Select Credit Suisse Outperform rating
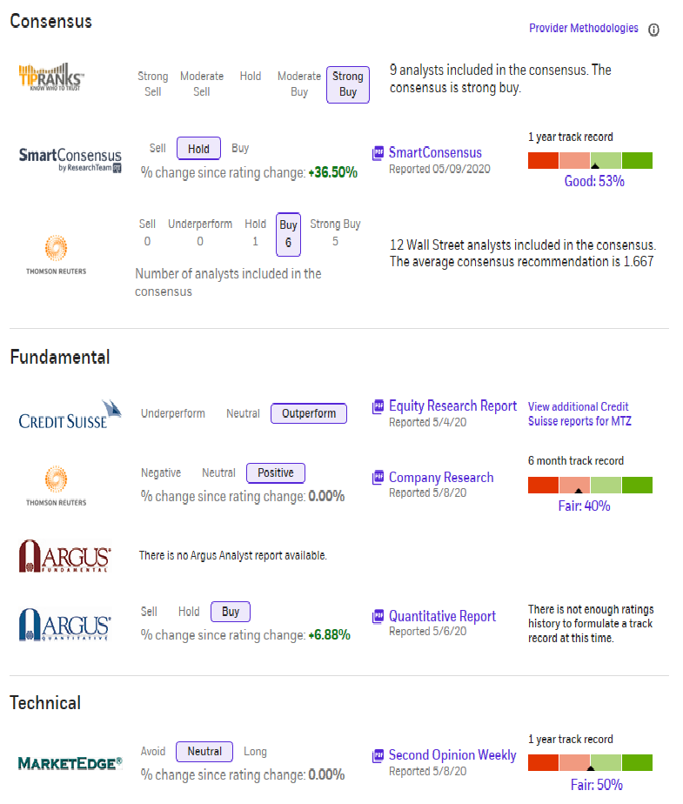 click(x=308, y=413)
